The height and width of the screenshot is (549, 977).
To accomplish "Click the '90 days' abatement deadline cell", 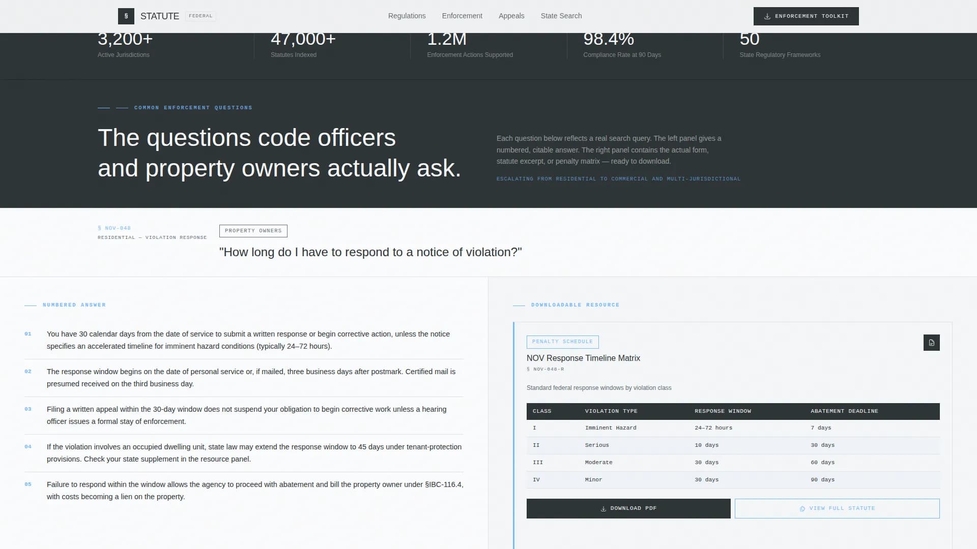I will (x=822, y=480).
